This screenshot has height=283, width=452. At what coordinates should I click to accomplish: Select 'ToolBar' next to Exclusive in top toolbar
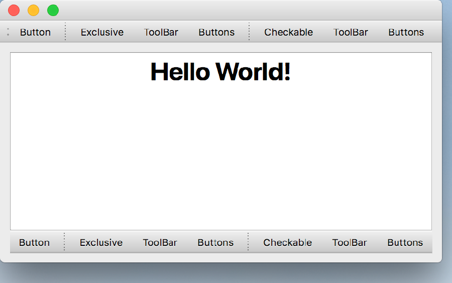click(161, 32)
